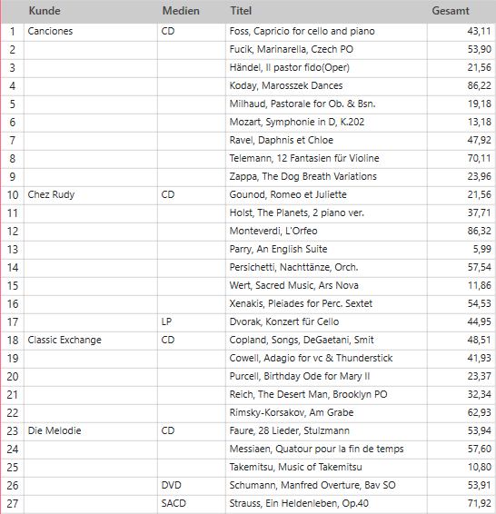The image size is (496, 514).
Task: Select title Händel, Il pastor fido(Oper)
Action: coord(326,68)
